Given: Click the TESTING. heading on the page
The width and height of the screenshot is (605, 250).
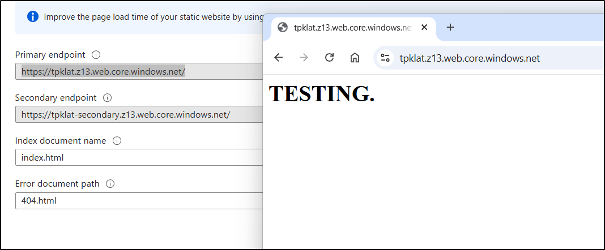Looking at the screenshot, I should (321, 94).
